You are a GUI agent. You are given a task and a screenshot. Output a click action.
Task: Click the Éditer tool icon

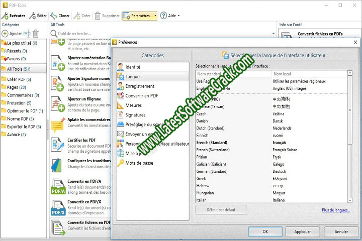(33, 16)
